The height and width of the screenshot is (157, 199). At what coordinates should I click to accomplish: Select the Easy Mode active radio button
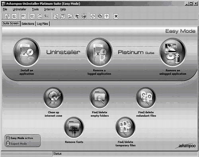pos(8,138)
